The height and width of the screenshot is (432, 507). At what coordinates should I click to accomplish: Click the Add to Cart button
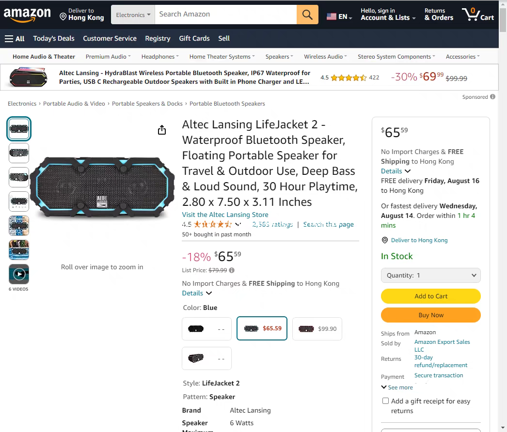point(431,296)
